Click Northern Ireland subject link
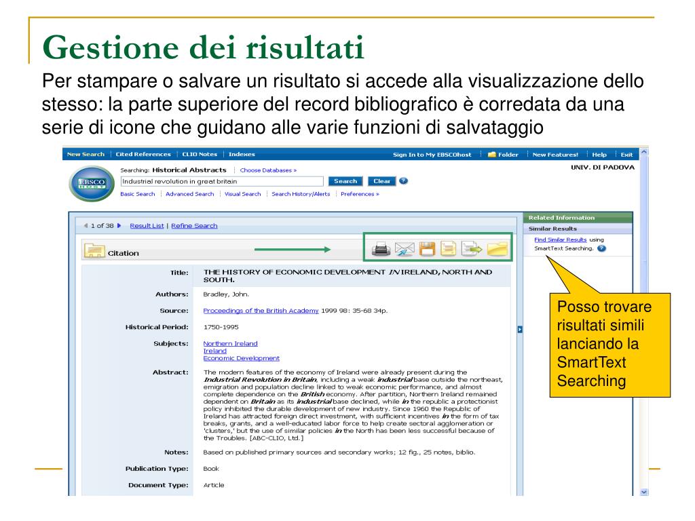 230,343
